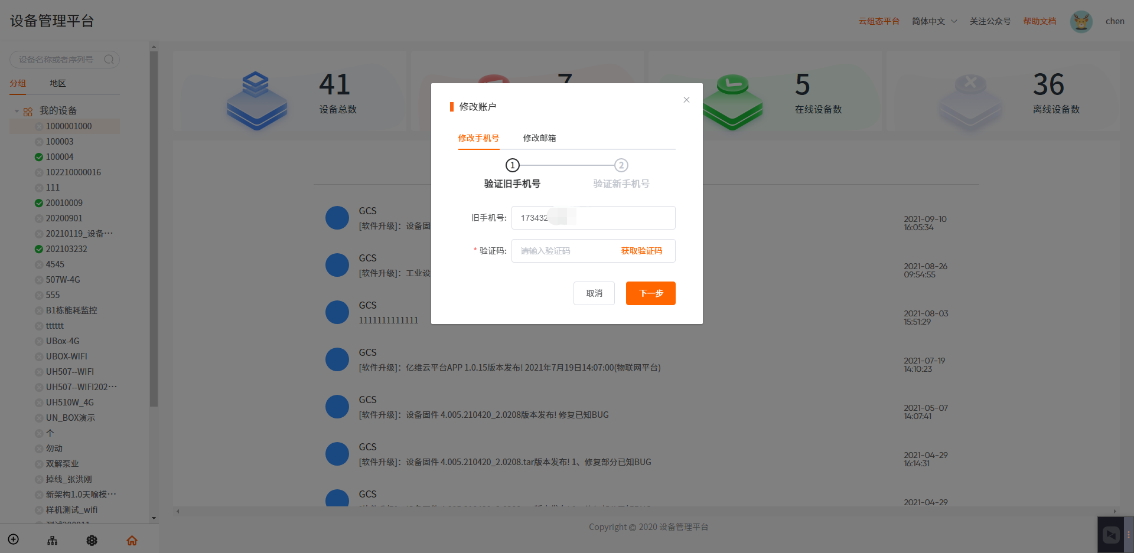This screenshot has height=553, width=1134.
Task: Select device 样机测试_wifi in tree
Action: [x=71, y=510]
